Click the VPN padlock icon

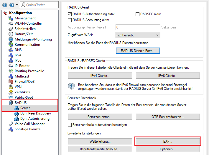[x=11, y=87]
